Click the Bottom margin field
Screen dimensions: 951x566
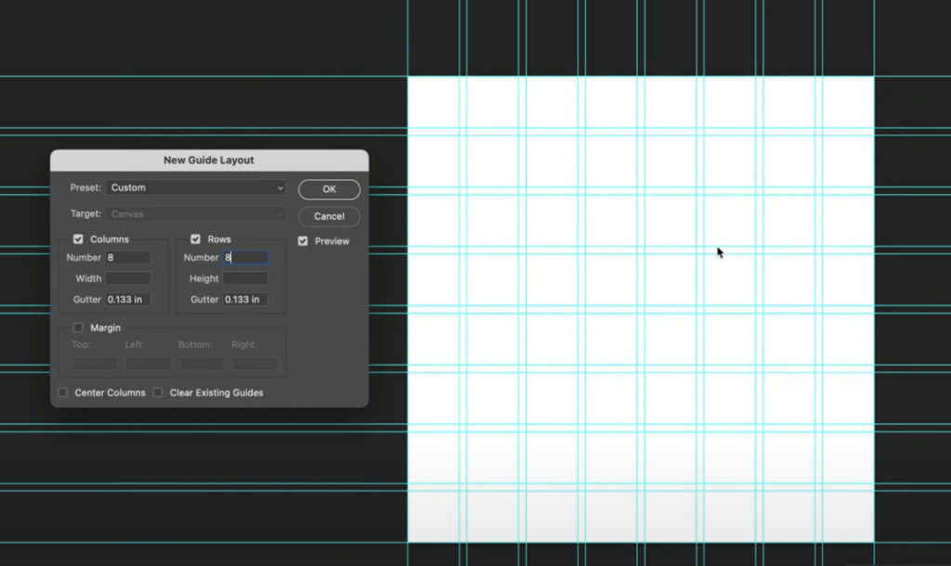(201, 361)
